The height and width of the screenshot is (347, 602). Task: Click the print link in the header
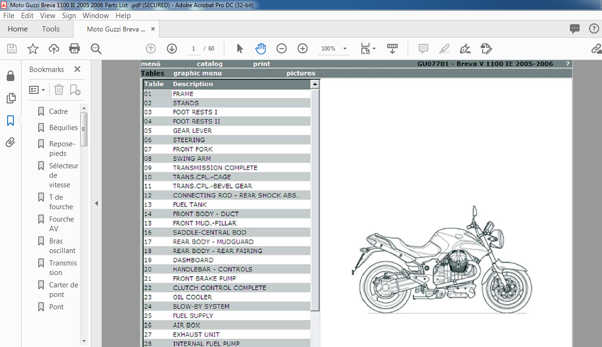point(262,64)
